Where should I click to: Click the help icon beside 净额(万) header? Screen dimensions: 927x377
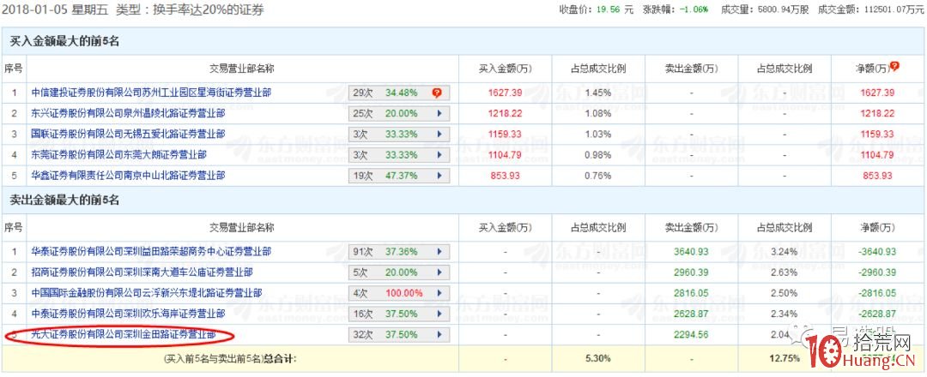coord(894,67)
